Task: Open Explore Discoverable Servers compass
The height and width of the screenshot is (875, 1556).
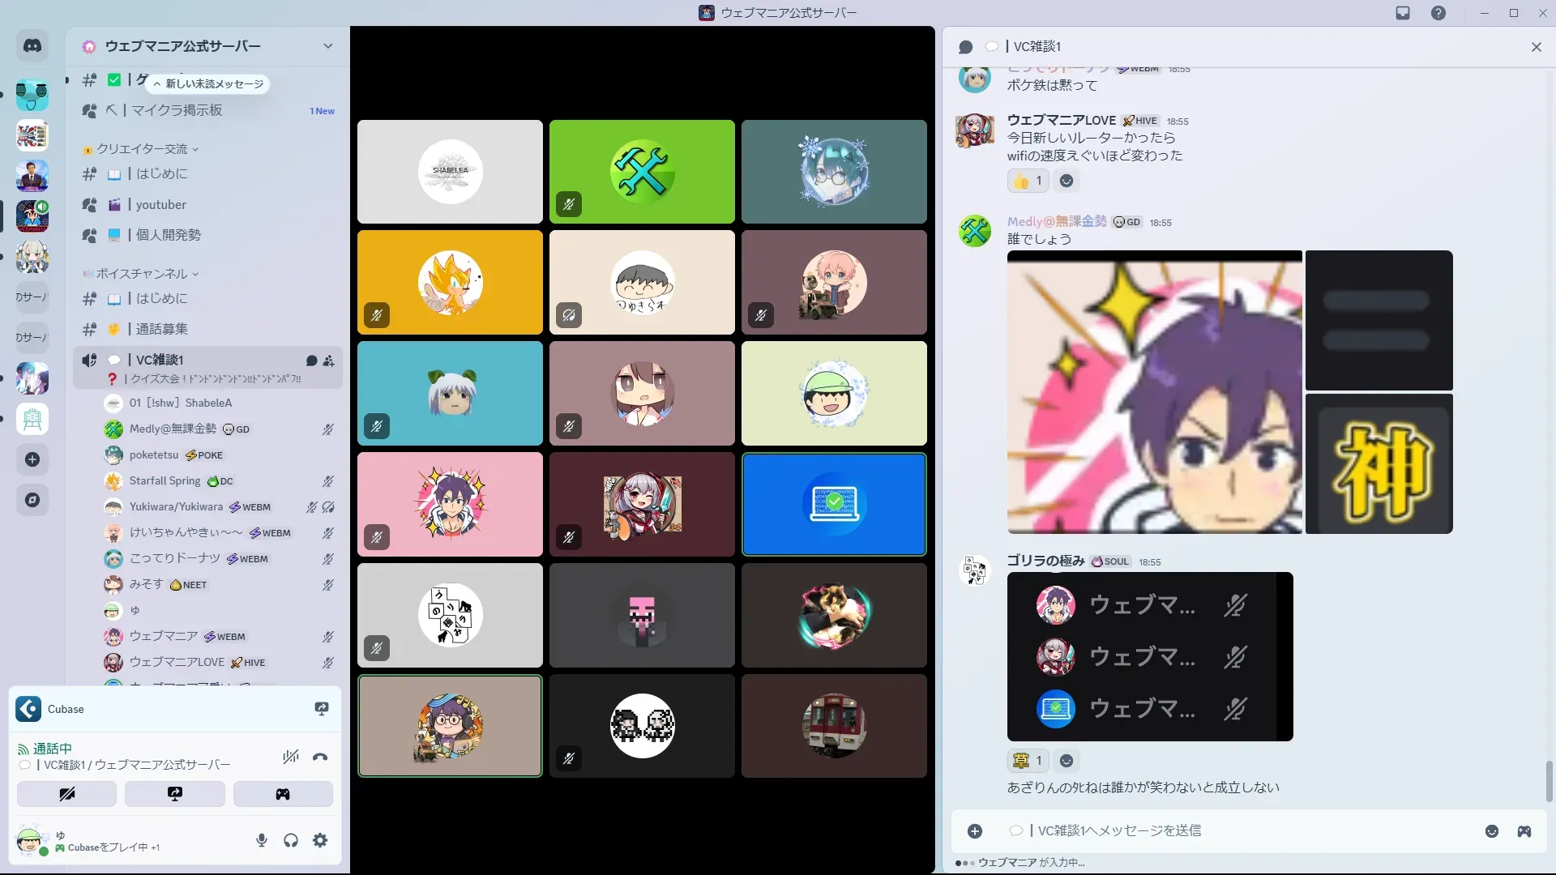Action: pos(32,500)
